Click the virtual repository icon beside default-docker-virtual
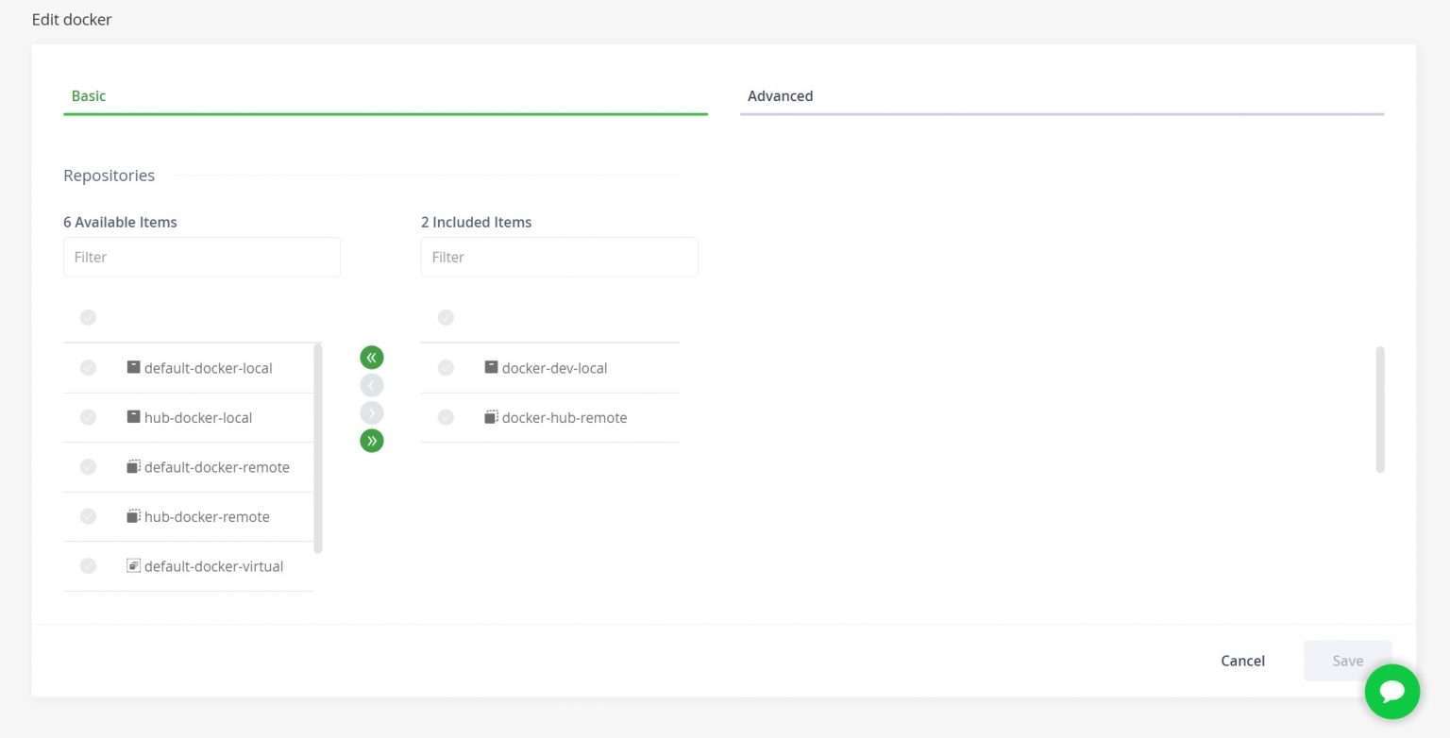 [133, 565]
